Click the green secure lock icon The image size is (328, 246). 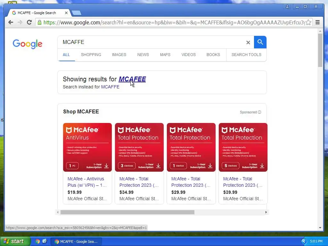point(39,22)
